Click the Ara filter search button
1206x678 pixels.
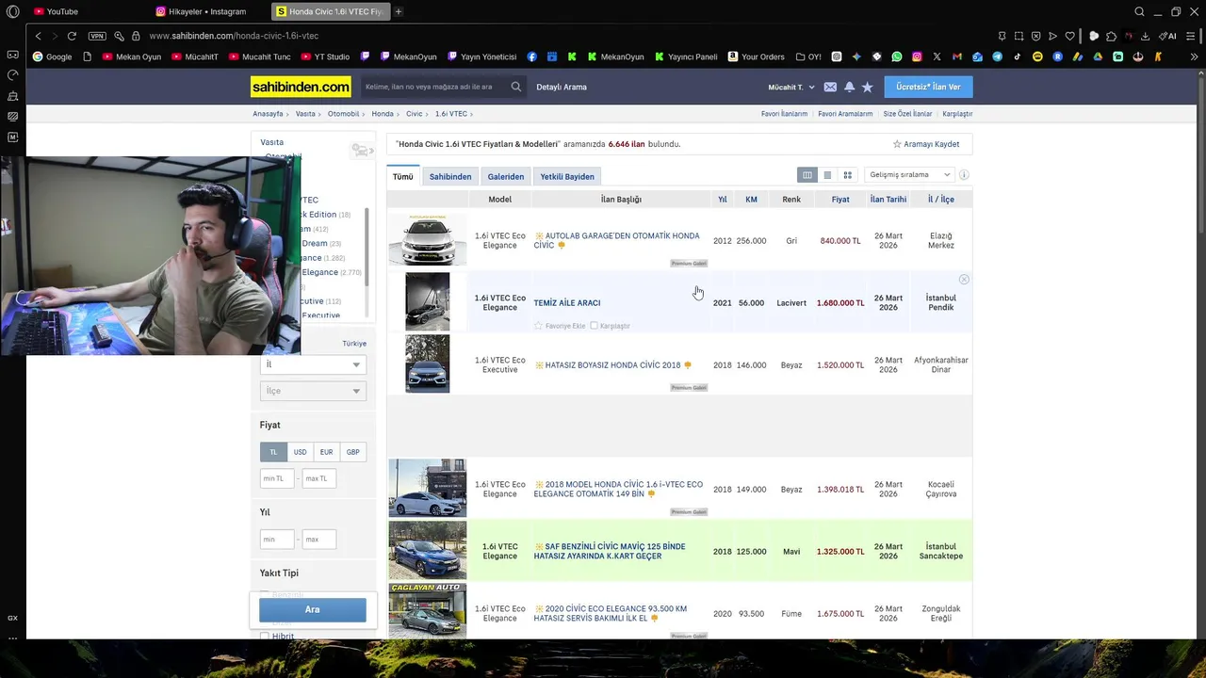point(313,609)
